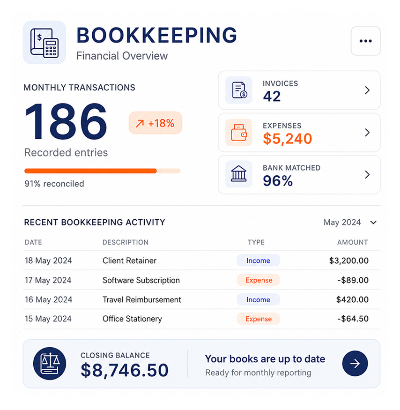The width and height of the screenshot is (400, 410).
Task: Click the round arrow button for reporting
Action: pyautogui.click(x=355, y=363)
